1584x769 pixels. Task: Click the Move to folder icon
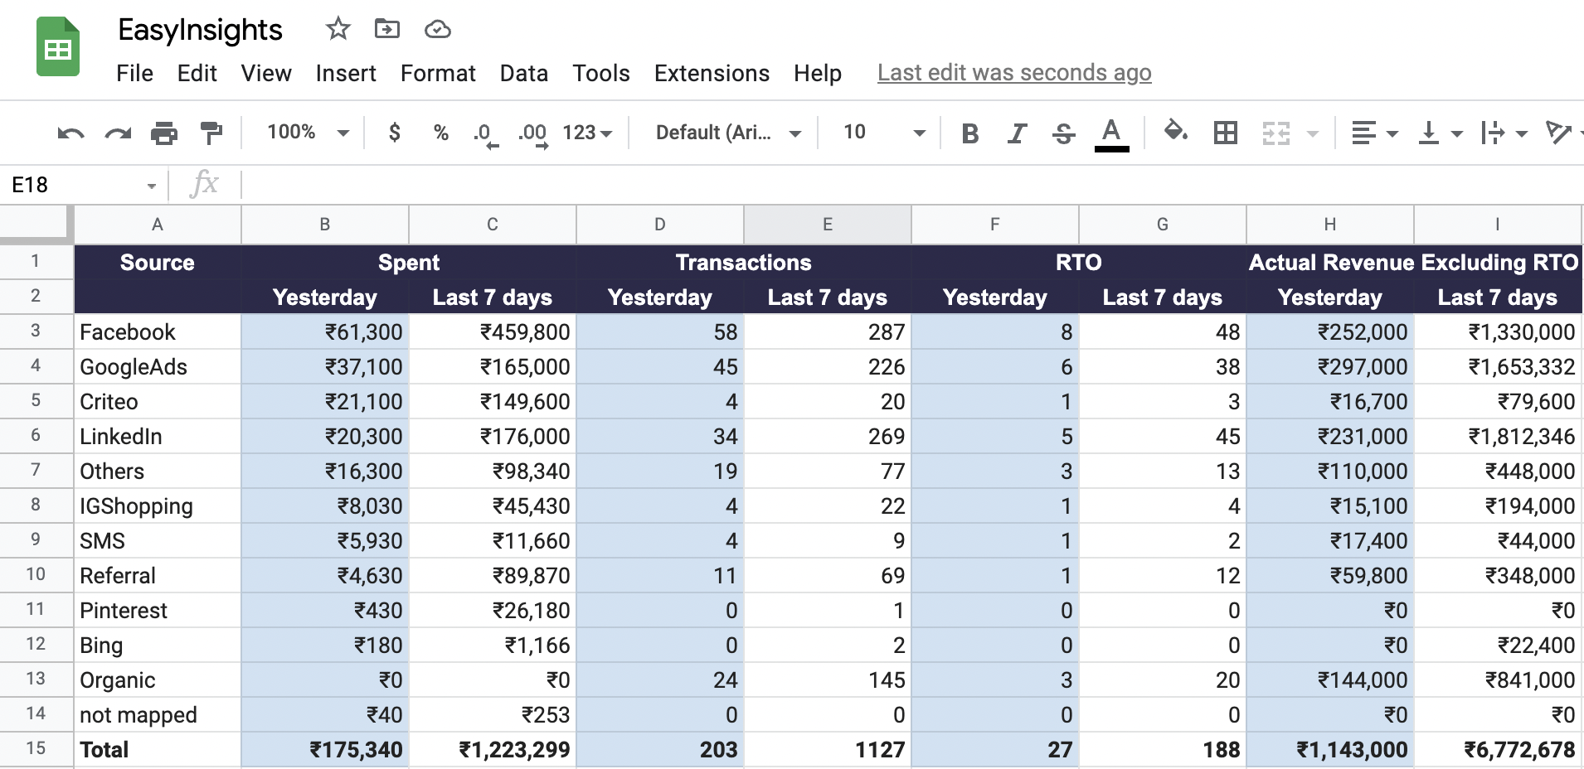pos(386,29)
